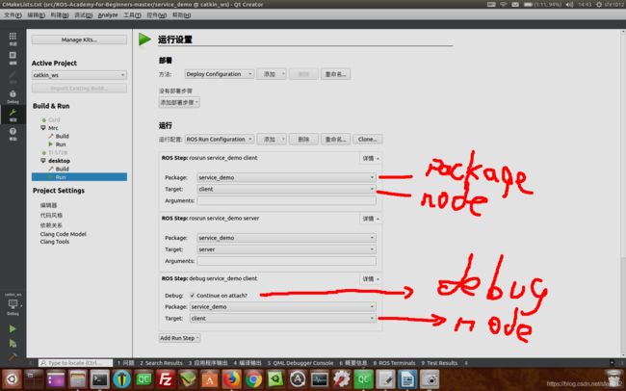Open the text editor pencil icon in the dock
The width and height of the screenshot is (626, 391).
[x=385, y=379]
